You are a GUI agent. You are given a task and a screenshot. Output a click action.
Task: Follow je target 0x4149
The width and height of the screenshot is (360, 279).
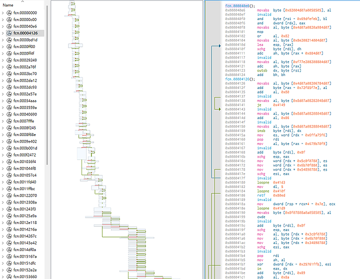(279, 105)
